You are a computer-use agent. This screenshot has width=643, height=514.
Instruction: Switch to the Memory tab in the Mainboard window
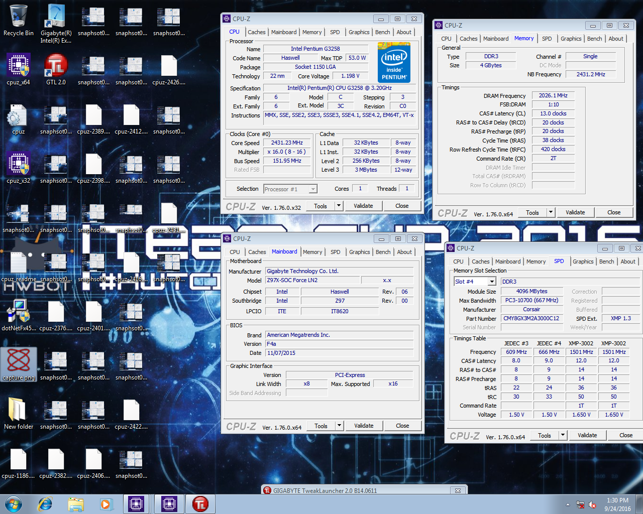coord(312,252)
